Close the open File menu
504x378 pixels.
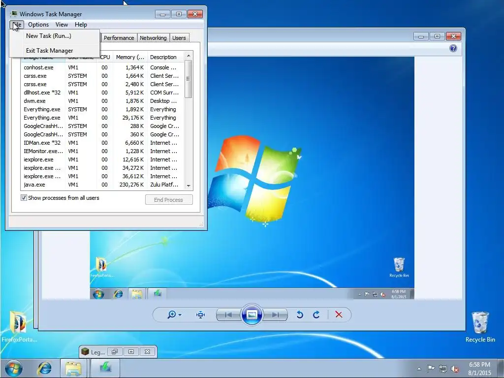coord(17,25)
